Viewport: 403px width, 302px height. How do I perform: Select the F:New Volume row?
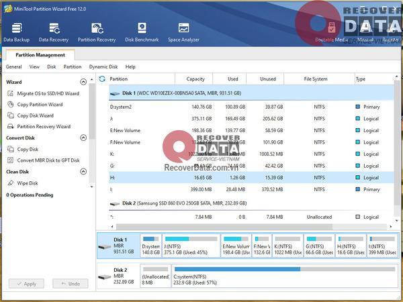251,142
